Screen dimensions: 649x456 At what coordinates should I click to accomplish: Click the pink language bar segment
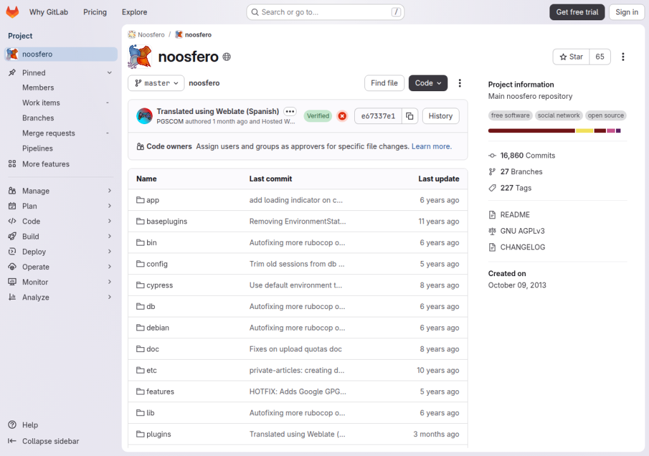[x=611, y=130]
